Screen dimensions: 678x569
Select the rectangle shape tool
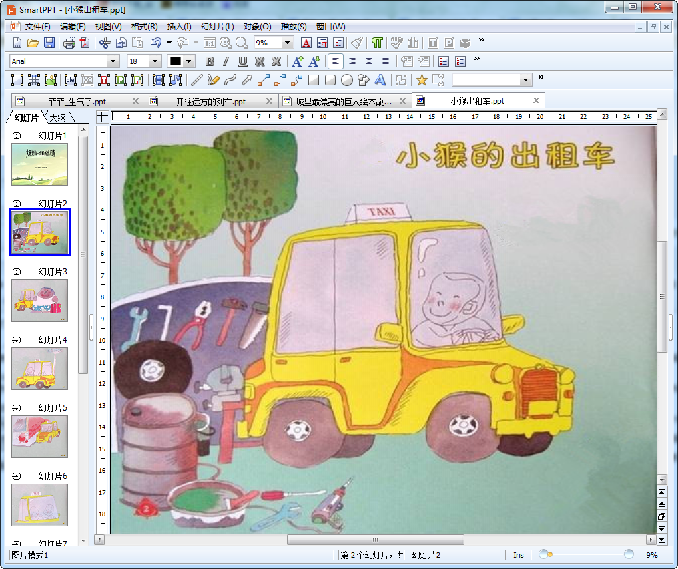click(x=314, y=80)
